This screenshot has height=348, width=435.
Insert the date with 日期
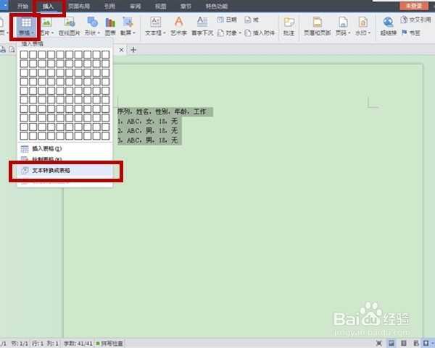(x=227, y=20)
